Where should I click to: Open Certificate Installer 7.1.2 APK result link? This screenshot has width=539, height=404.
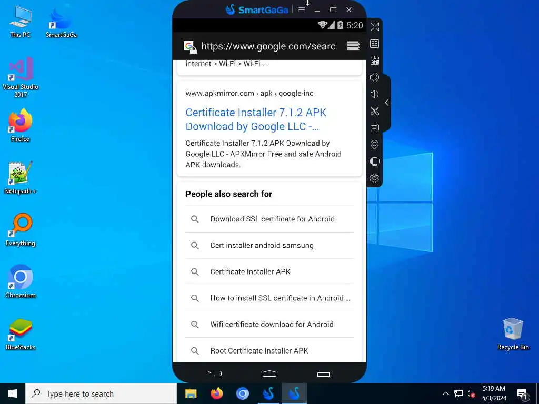(256, 119)
